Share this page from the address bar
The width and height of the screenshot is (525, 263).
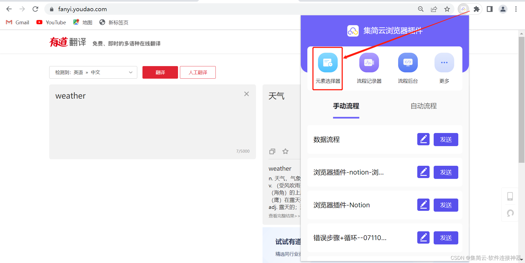434,9
